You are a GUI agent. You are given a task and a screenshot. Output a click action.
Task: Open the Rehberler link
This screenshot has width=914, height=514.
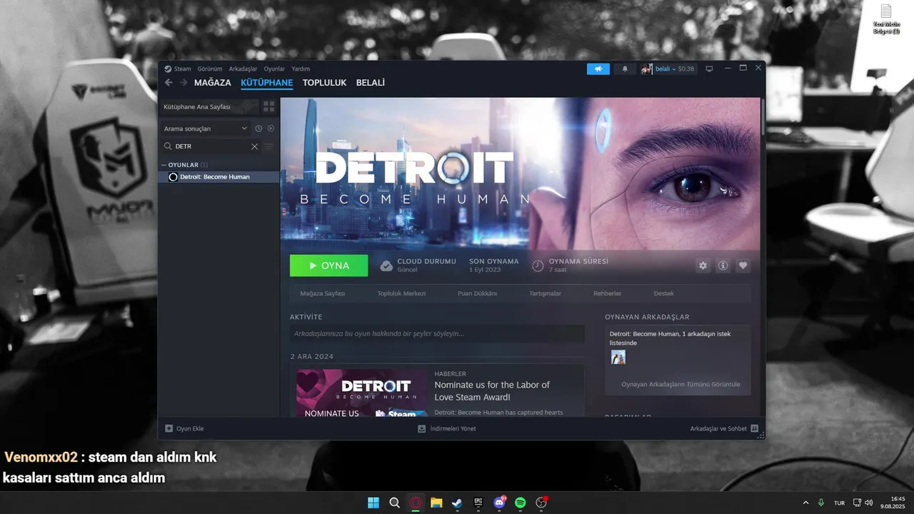(x=607, y=293)
